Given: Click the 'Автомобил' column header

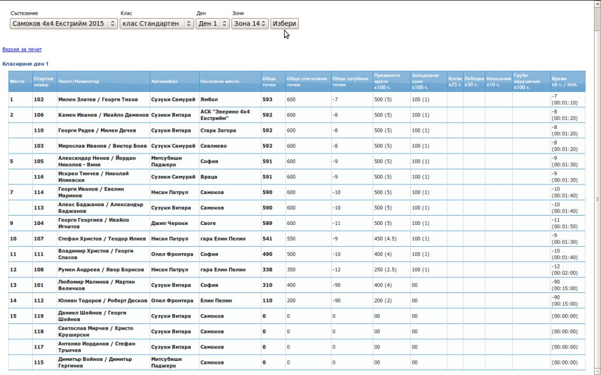Looking at the screenshot, I should [x=164, y=81].
